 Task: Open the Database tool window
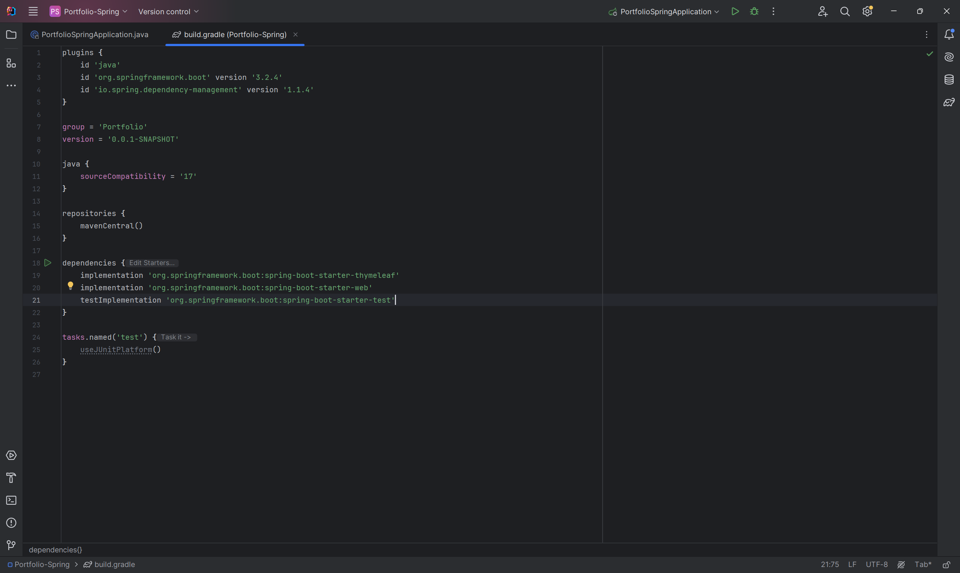pos(949,80)
